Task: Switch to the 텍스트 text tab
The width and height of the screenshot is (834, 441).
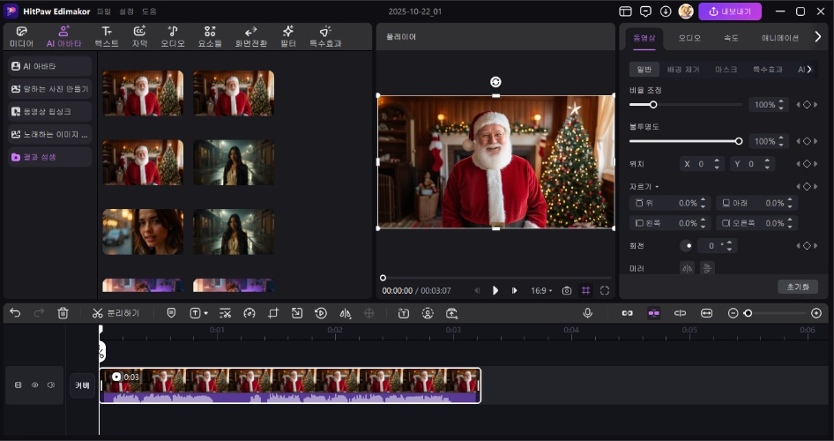Action: pos(107,37)
